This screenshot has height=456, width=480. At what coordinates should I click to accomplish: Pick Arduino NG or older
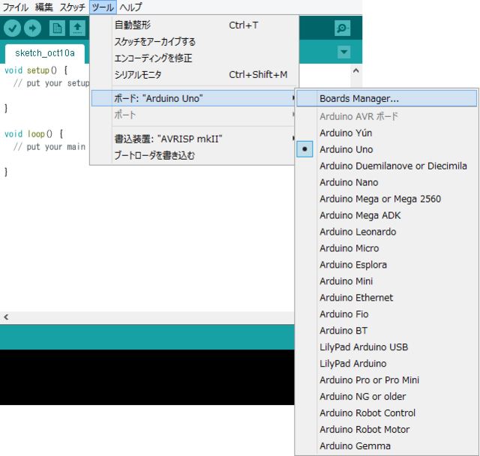[x=387, y=397]
